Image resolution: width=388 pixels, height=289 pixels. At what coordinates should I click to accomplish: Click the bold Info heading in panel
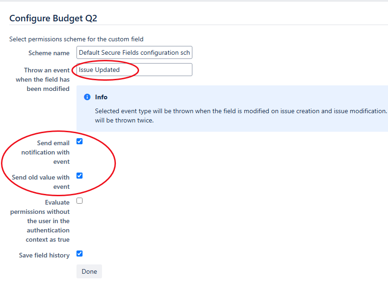point(101,97)
